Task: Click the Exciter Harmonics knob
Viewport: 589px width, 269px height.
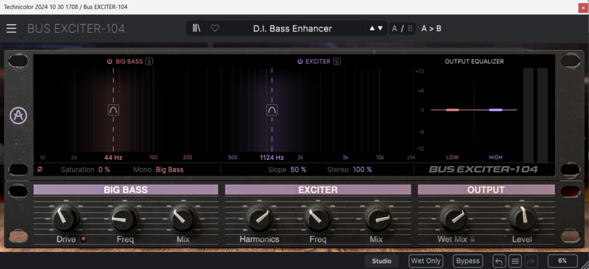Action: coord(259,218)
